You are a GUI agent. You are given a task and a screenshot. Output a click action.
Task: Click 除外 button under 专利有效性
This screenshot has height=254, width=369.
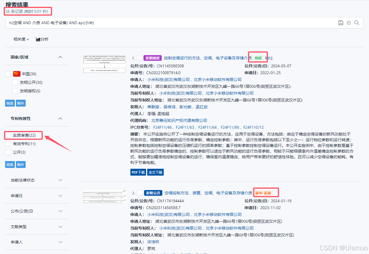pos(21,165)
